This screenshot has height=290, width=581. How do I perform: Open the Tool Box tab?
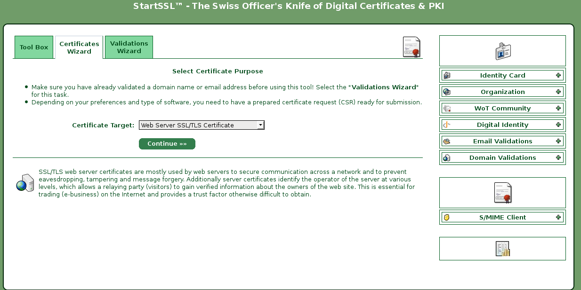tap(34, 47)
